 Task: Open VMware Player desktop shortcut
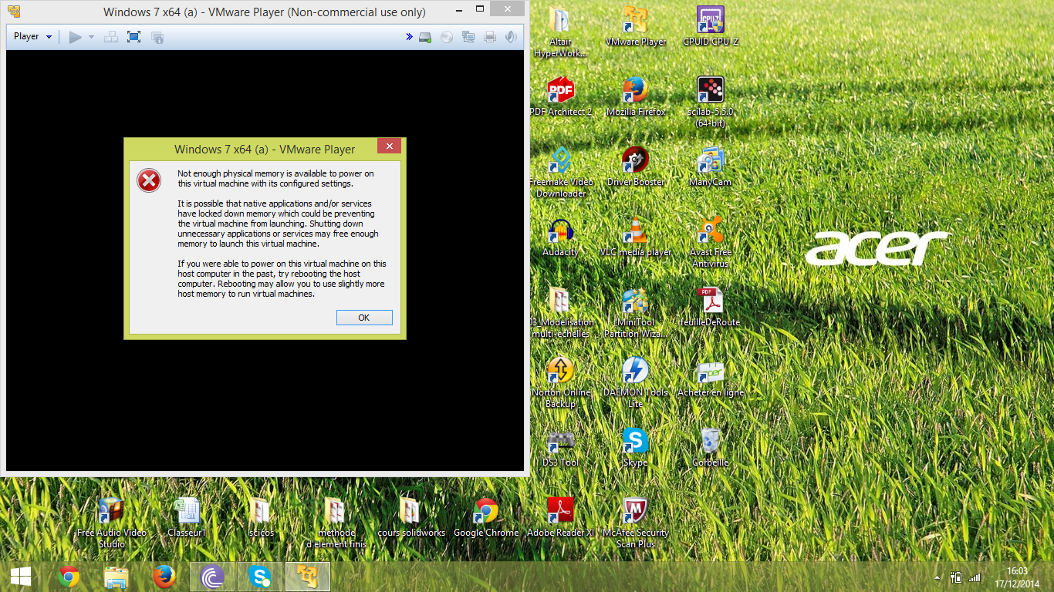[x=636, y=27]
